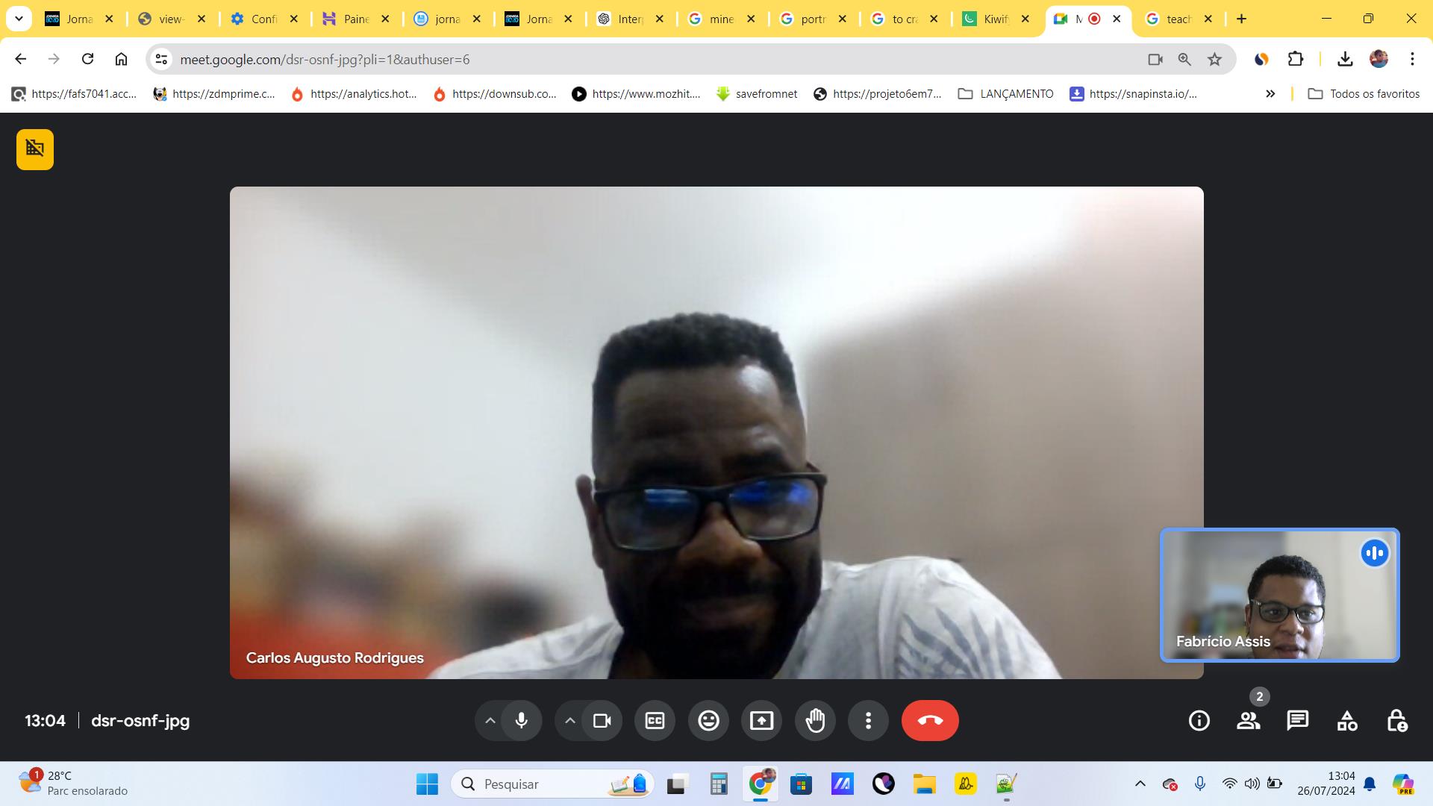Raise your hand in the meeting
The image size is (1433, 806).
815,720
